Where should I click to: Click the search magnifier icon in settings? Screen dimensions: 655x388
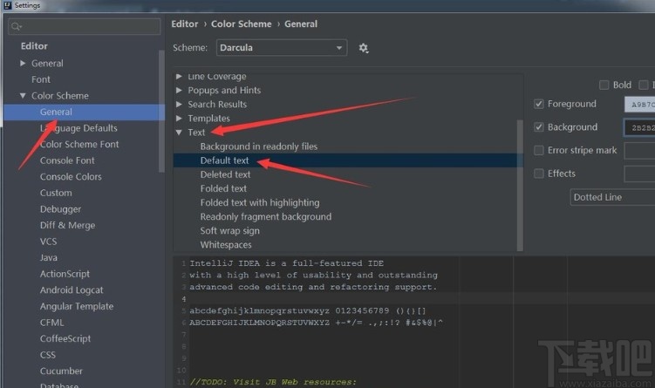17,27
